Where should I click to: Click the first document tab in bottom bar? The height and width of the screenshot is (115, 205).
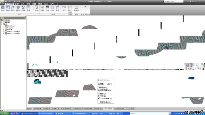click(37, 109)
